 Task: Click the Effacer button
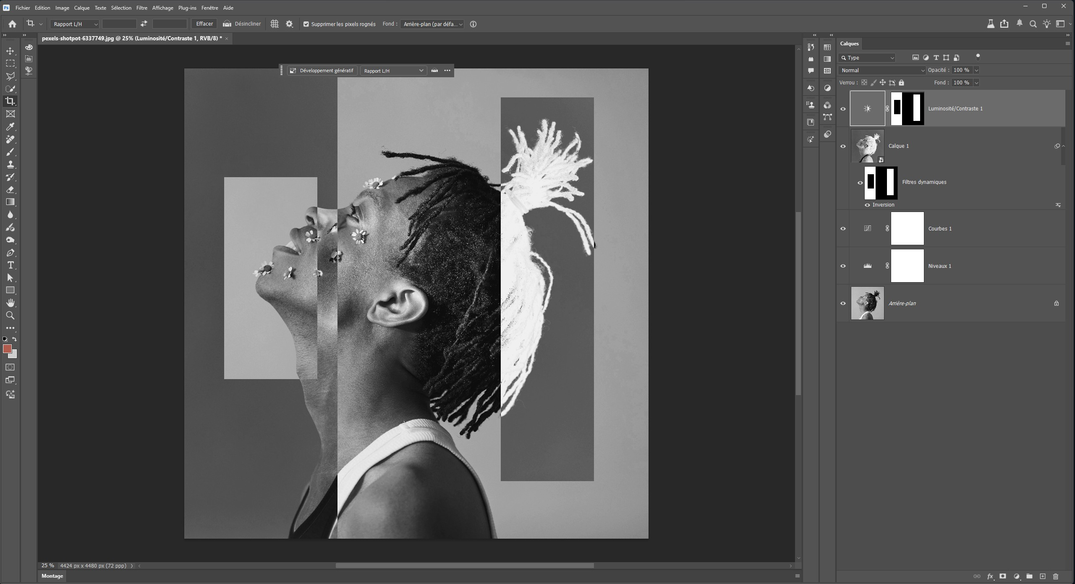pyautogui.click(x=204, y=24)
